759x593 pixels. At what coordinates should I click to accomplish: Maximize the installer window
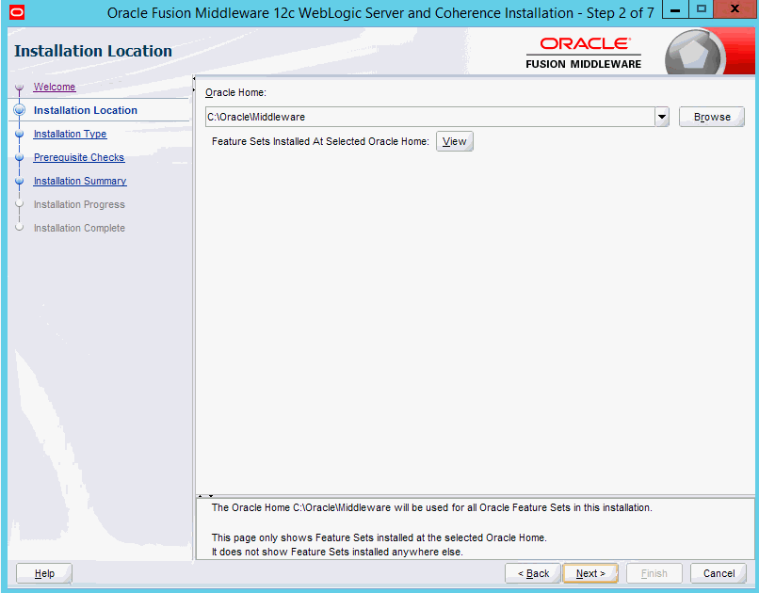point(702,9)
